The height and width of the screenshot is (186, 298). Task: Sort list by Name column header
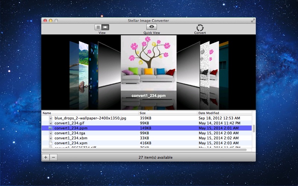coord(90,113)
